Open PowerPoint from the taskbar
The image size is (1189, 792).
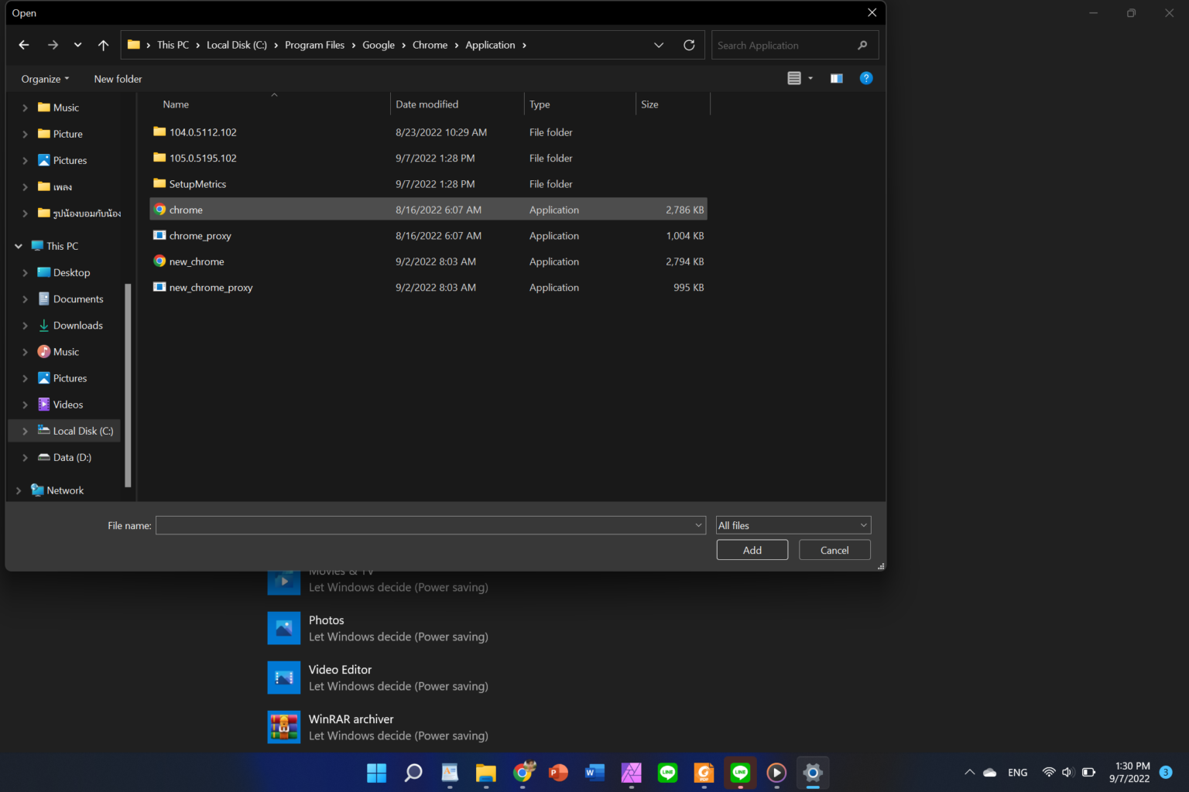(558, 773)
